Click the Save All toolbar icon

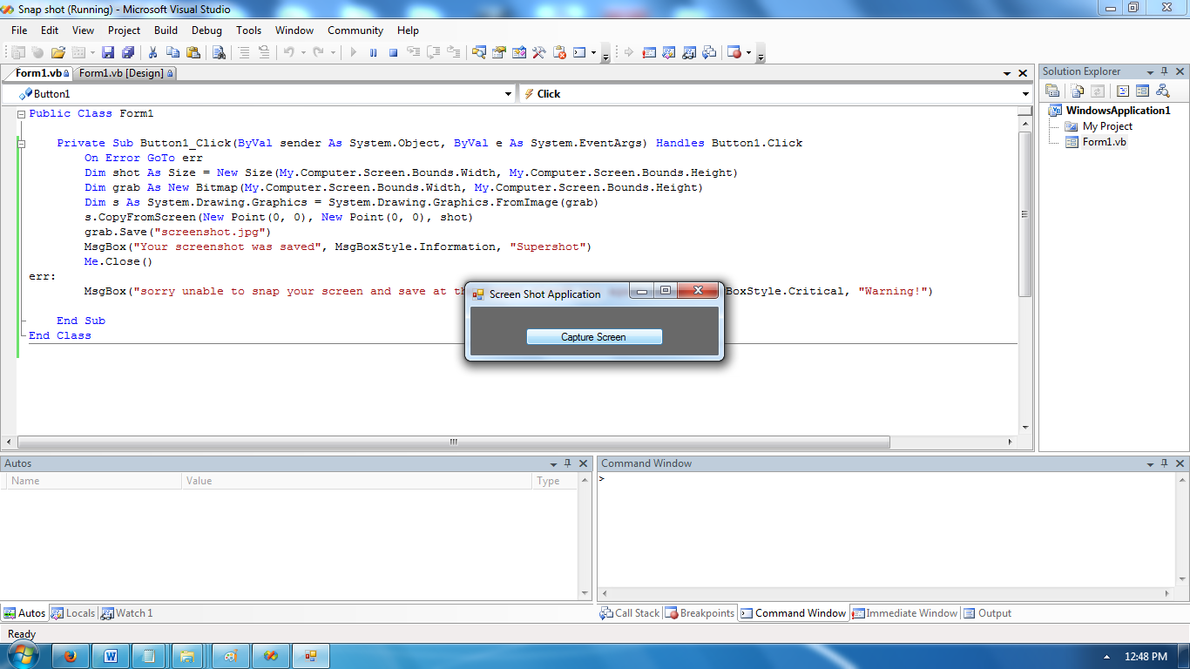point(128,52)
